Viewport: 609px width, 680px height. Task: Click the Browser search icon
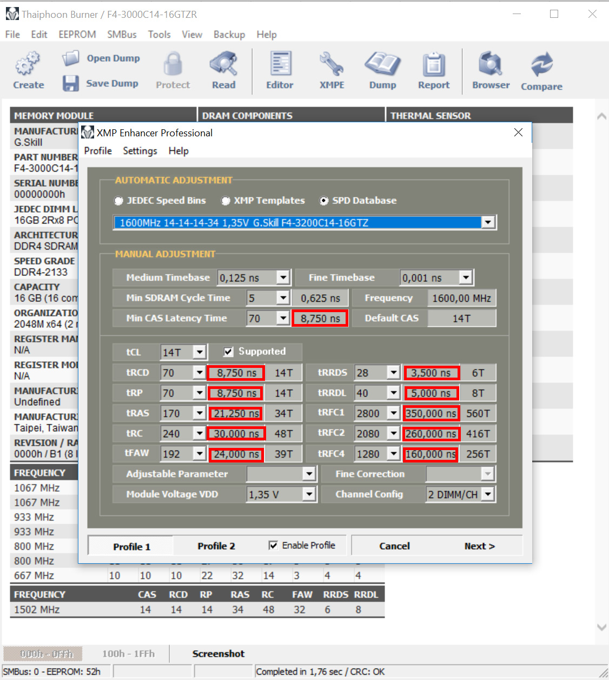(x=491, y=64)
